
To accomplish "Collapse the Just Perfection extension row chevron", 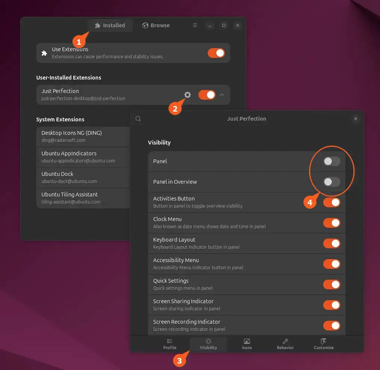I will pyautogui.click(x=222, y=95).
